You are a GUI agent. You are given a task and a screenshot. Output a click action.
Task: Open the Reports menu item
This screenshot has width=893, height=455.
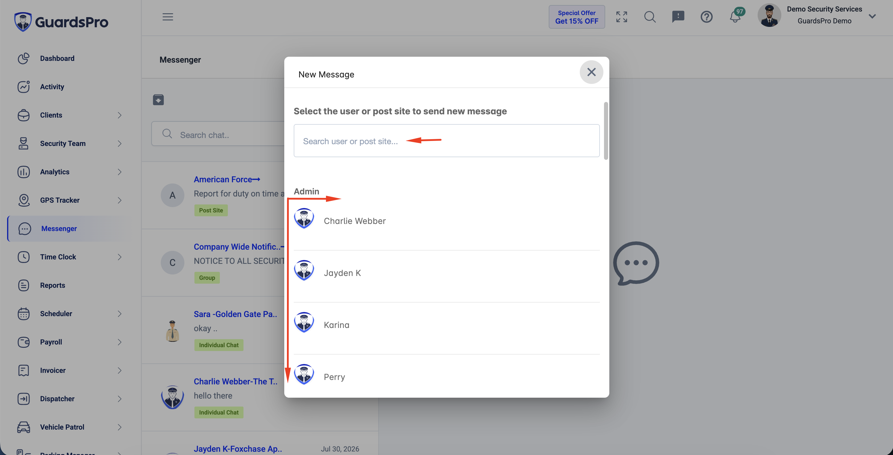click(53, 285)
